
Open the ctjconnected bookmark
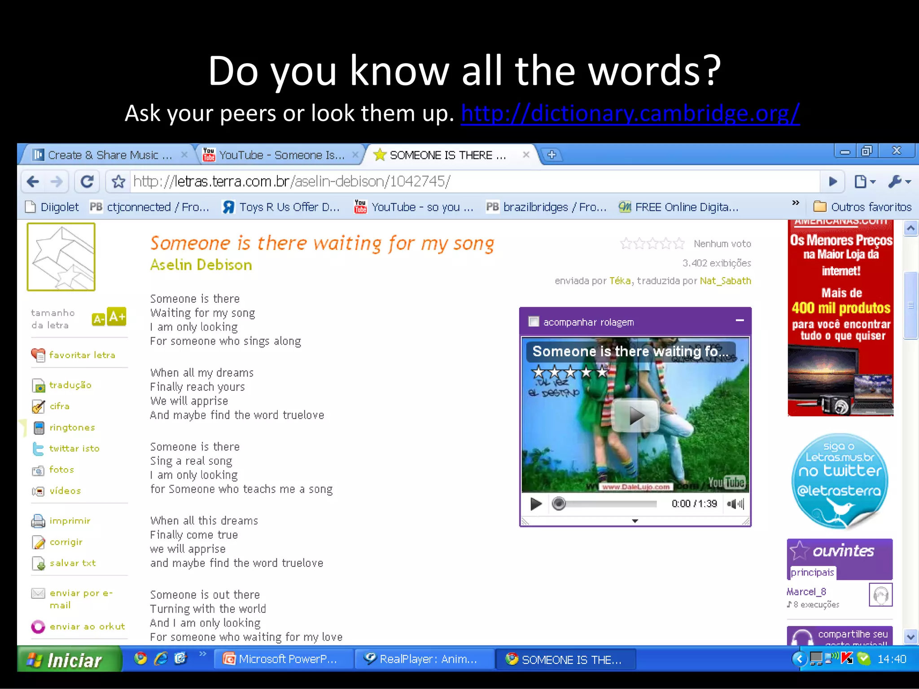click(149, 207)
